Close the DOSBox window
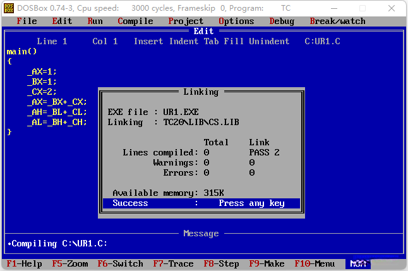 click(392, 8)
